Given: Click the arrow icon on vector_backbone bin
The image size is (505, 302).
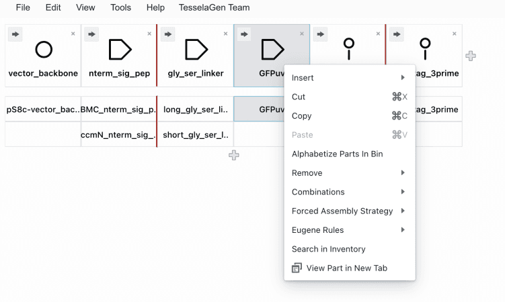Looking at the screenshot, I should click(15, 34).
